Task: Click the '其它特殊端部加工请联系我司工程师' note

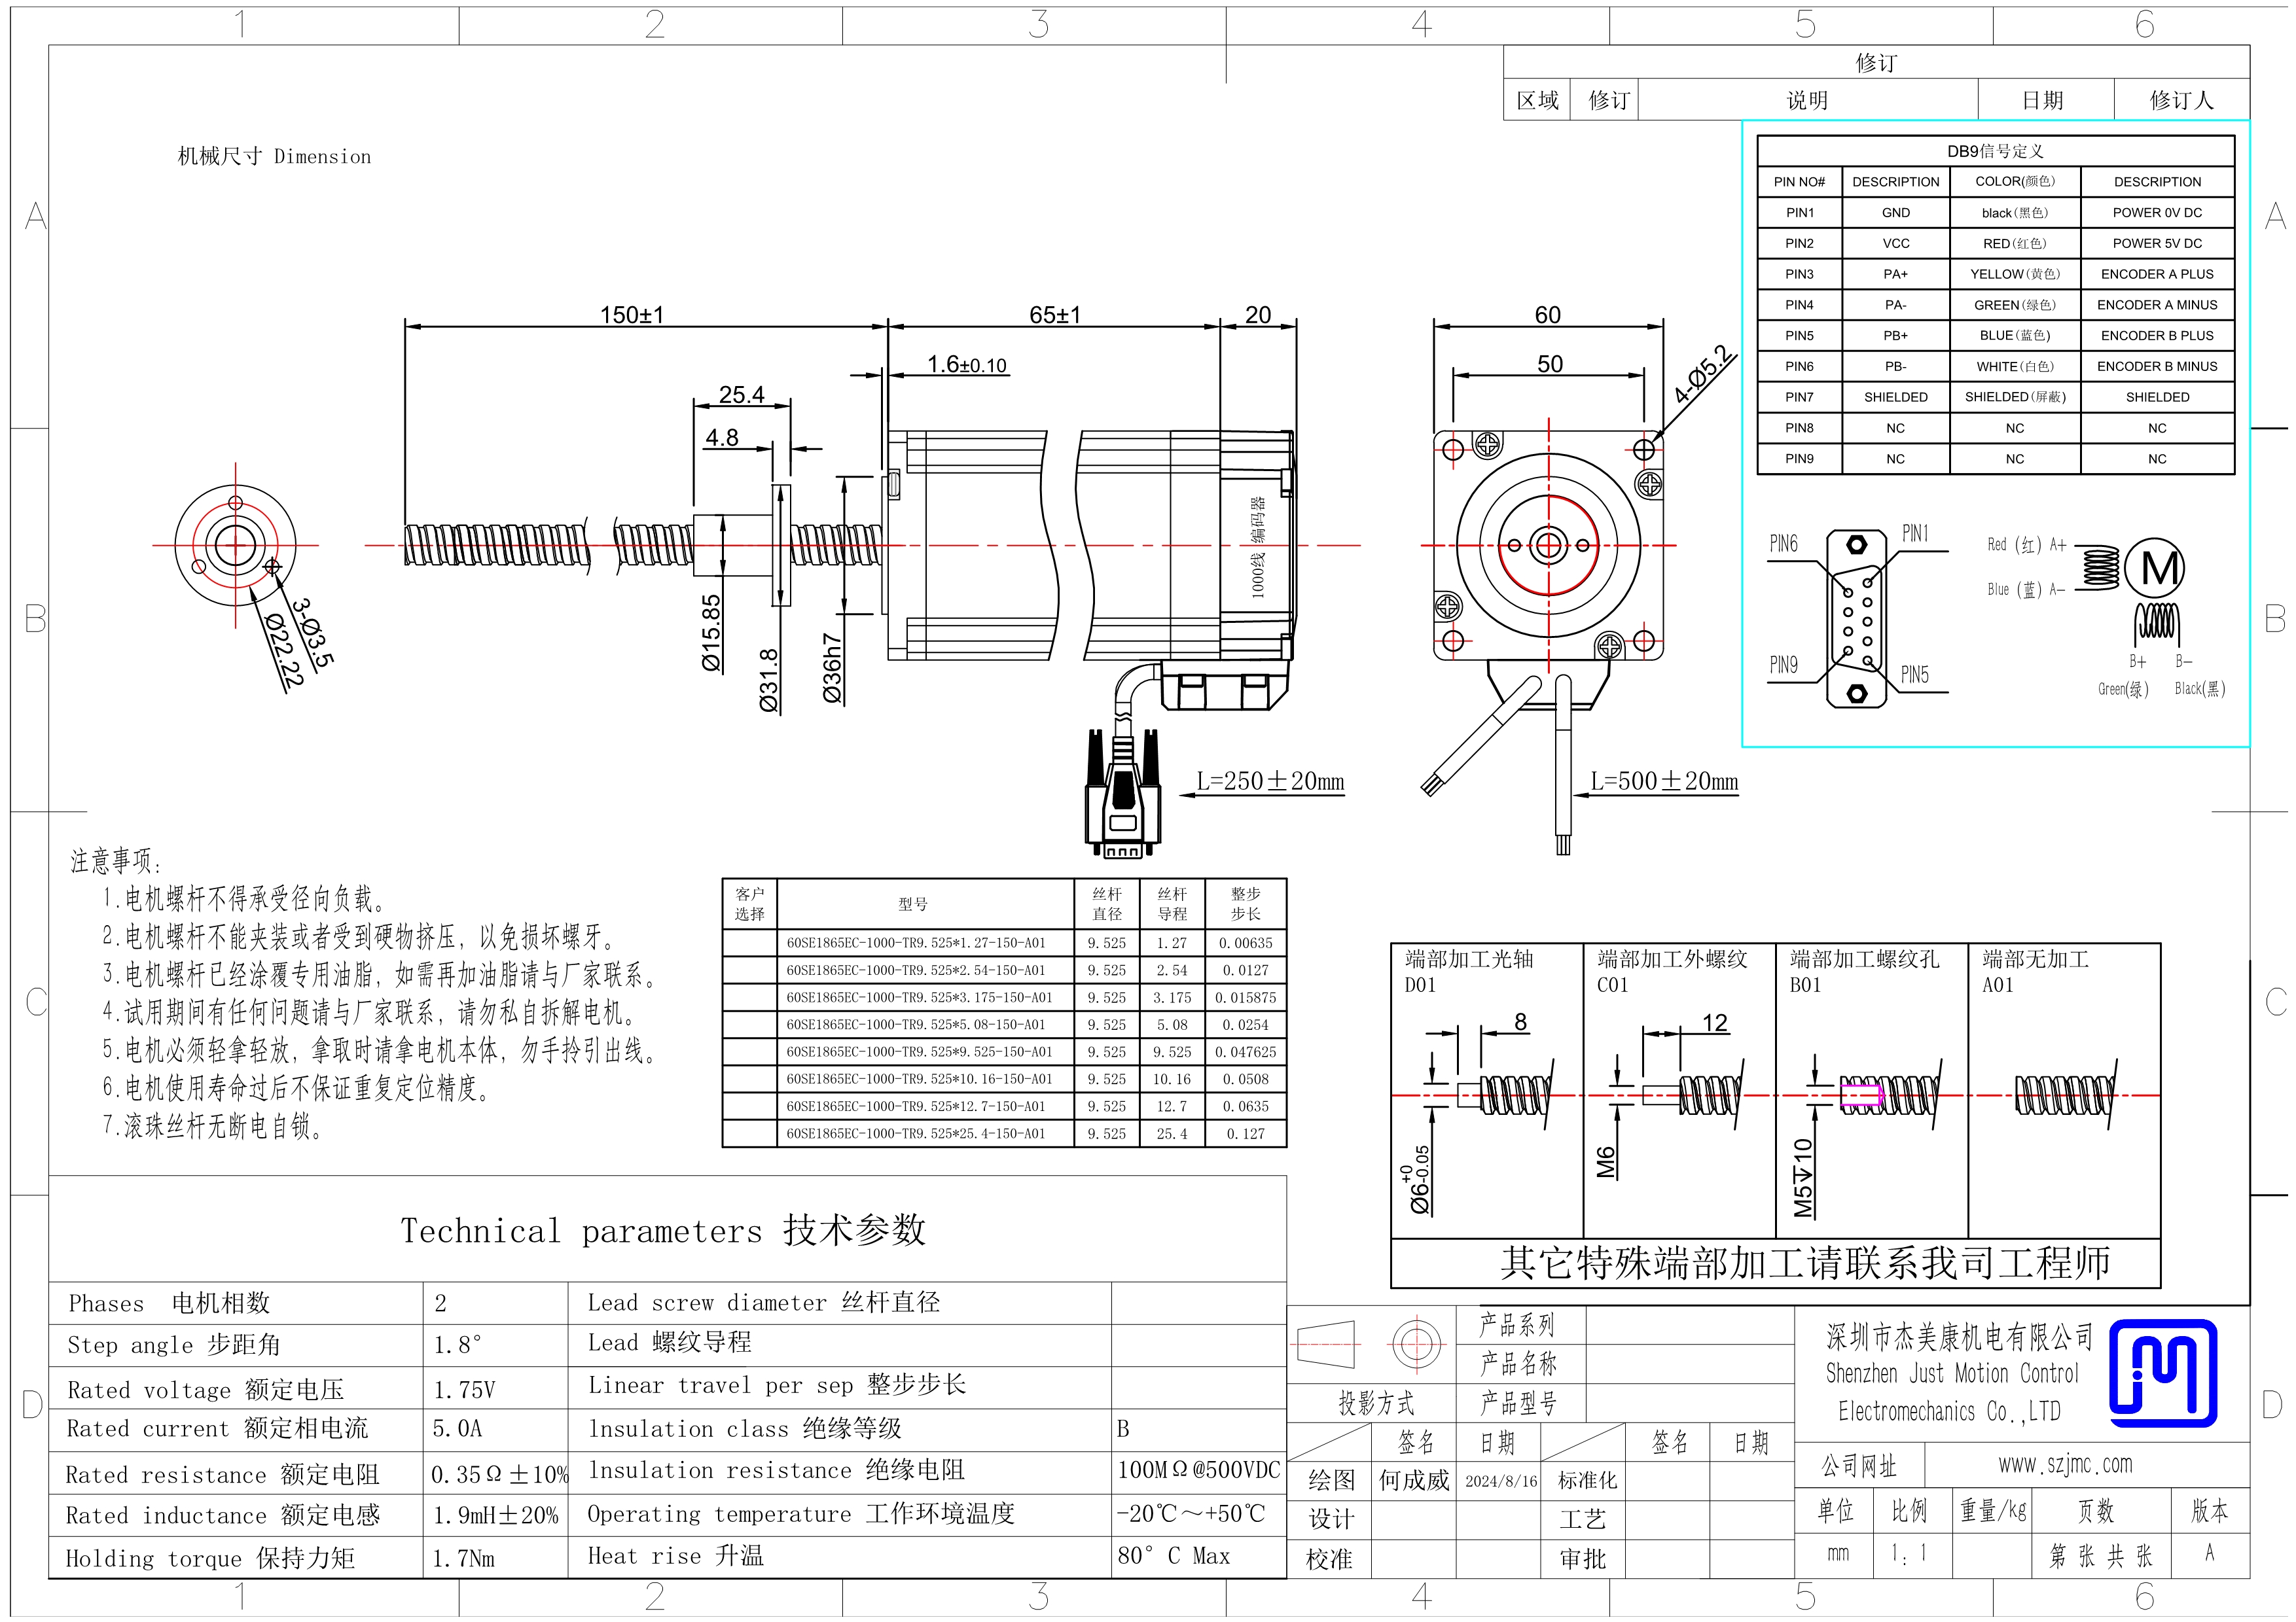Action: pos(1805,1263)
